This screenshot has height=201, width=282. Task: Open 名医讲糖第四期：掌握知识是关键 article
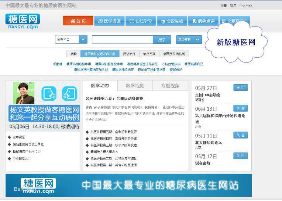coord(113,139)
